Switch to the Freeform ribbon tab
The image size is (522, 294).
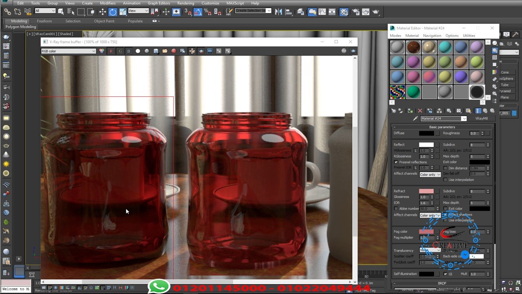pos(44,21)
